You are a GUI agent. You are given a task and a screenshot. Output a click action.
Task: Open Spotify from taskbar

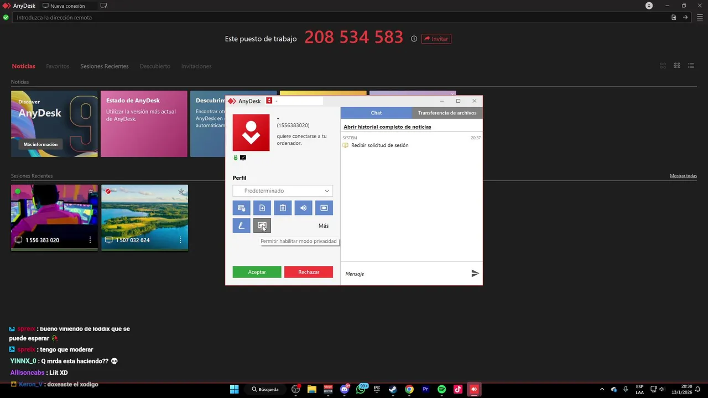[x=441, y=389]
